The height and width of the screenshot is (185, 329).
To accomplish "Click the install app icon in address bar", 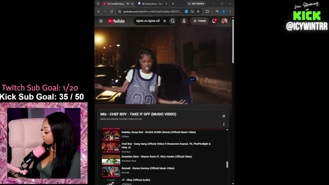I will pyautogui.click(x=192, y=12).
